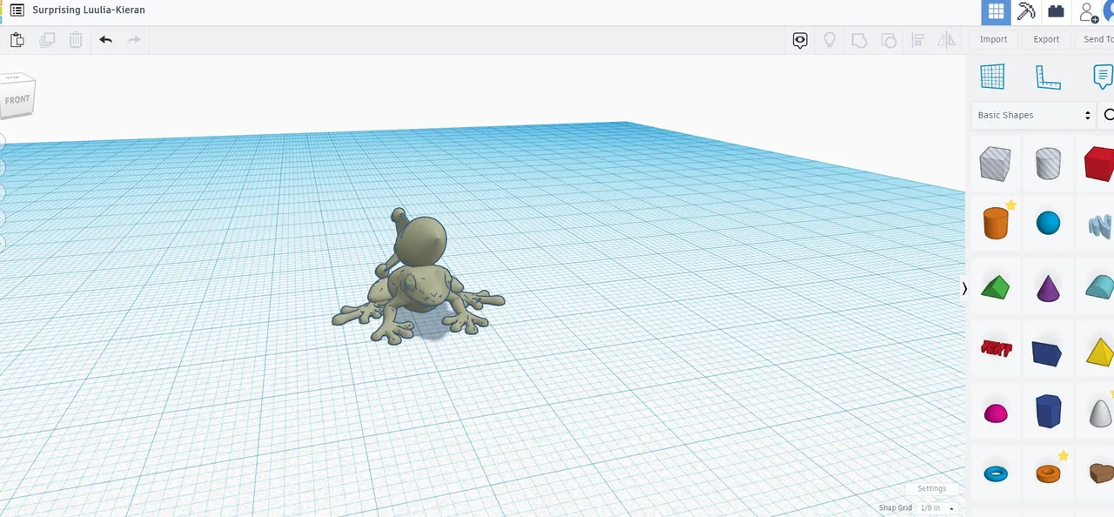This screenshot has height=517, width=1114.
Task: Switch to the 3D design grid view
Action: click(996, 12)
